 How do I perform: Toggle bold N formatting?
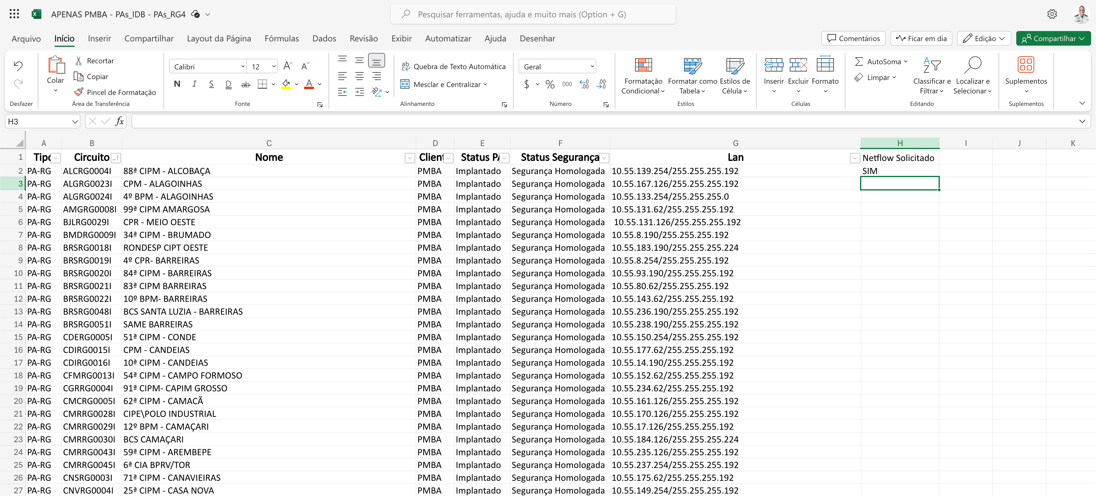click(x=177, y=84)
